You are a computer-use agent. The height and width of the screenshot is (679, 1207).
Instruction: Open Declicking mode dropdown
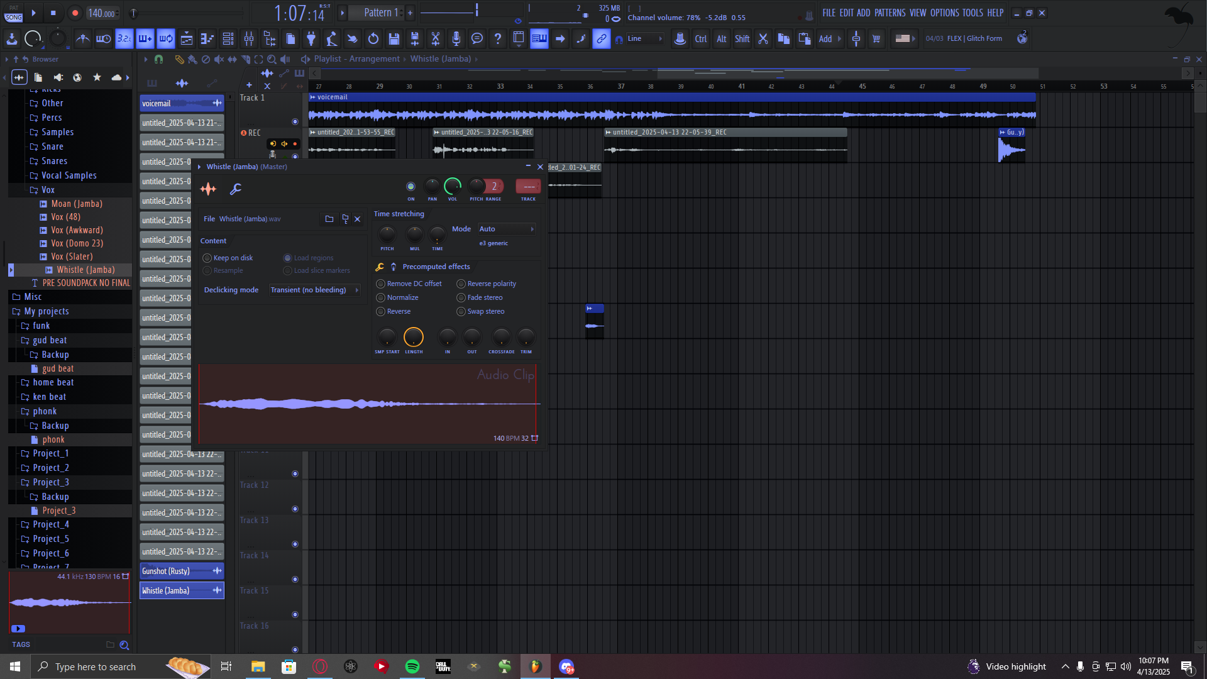[x=314, y=290]
